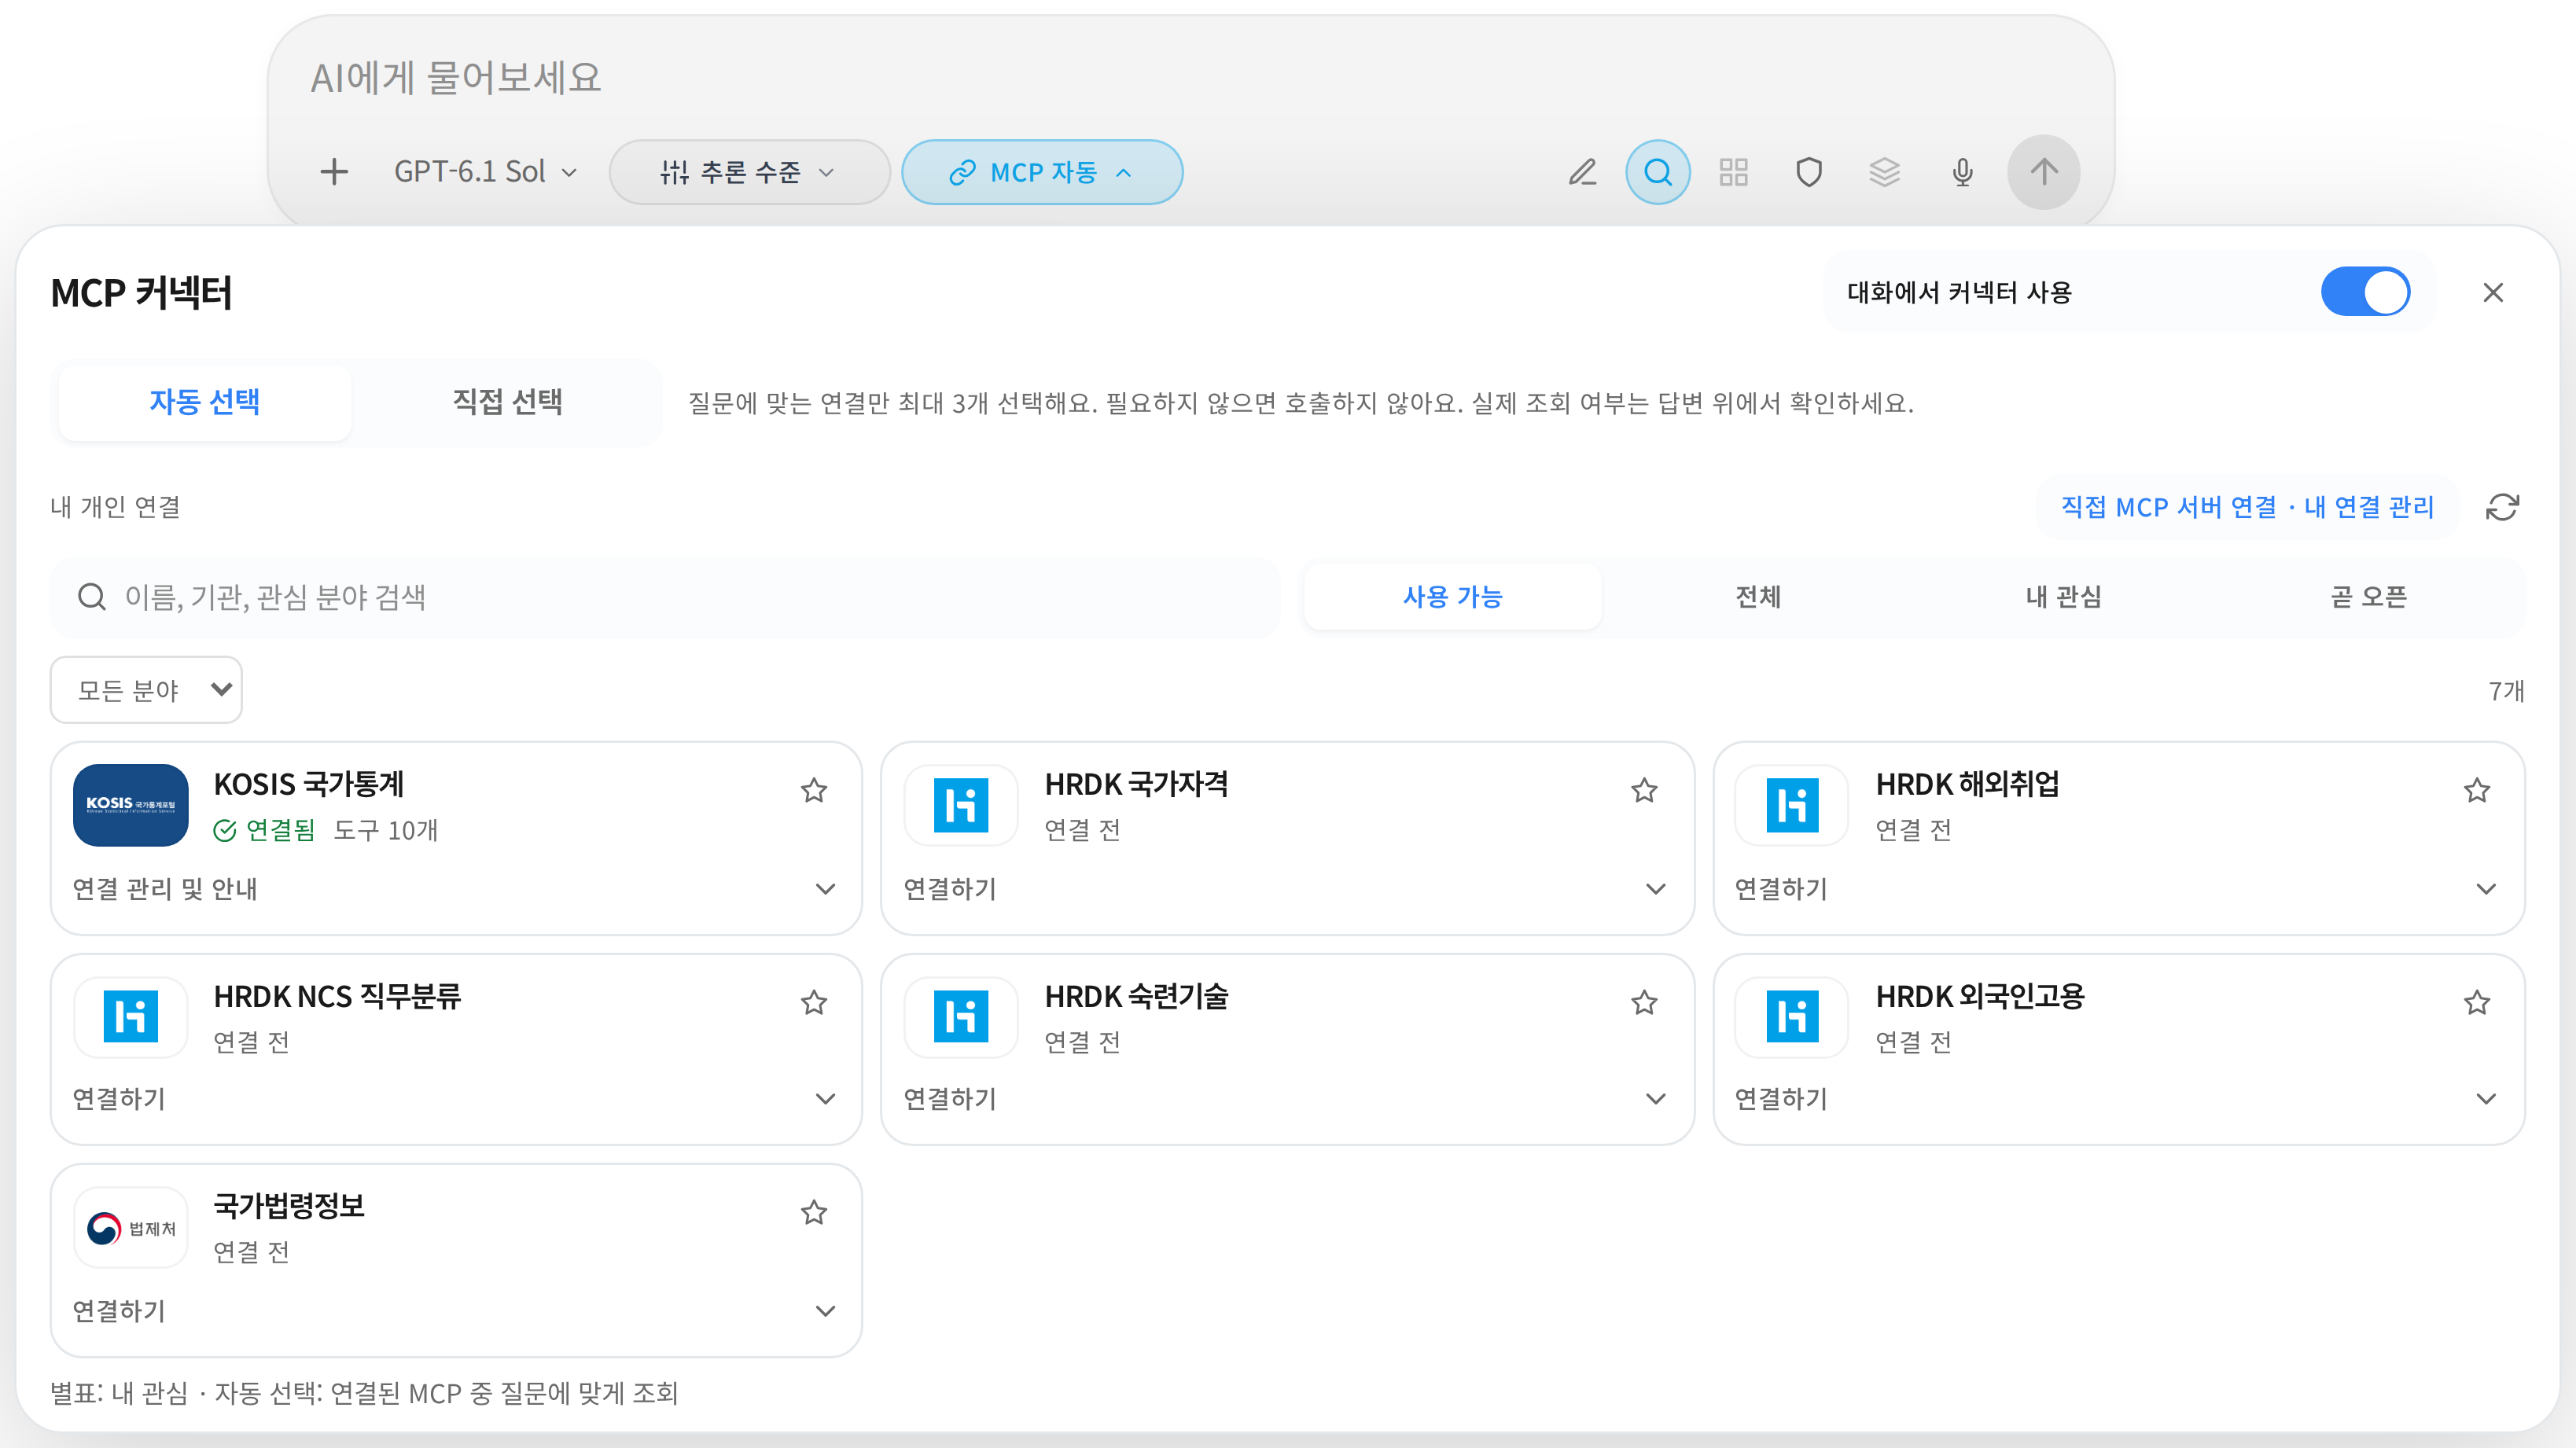The width and height of the screenshot is (2576, 1448).
Task: Expand 연결하기 on HRDK 국가자격 card
Action: [x=1286, y=889]
